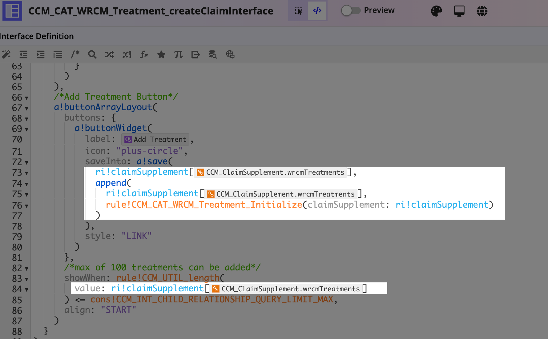Click the "plus-circle" icon string
548x339 pixels.
tap(150, 151)
